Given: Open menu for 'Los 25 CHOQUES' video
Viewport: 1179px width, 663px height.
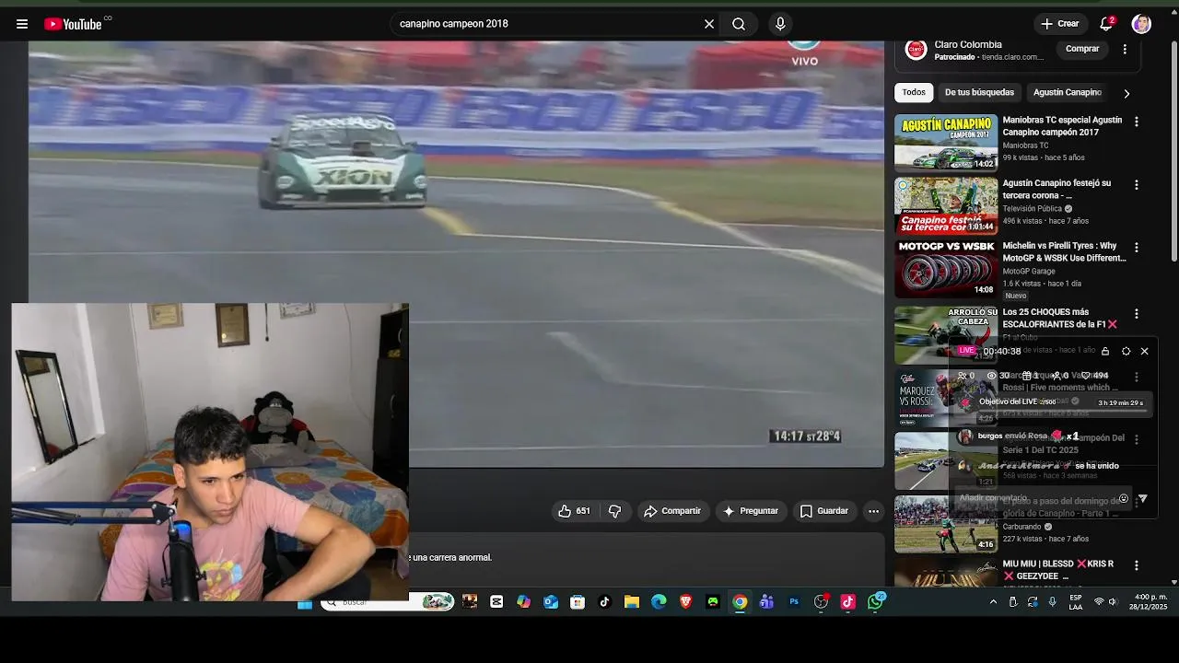Looking at the screenshot, I should click(1136, 313).
